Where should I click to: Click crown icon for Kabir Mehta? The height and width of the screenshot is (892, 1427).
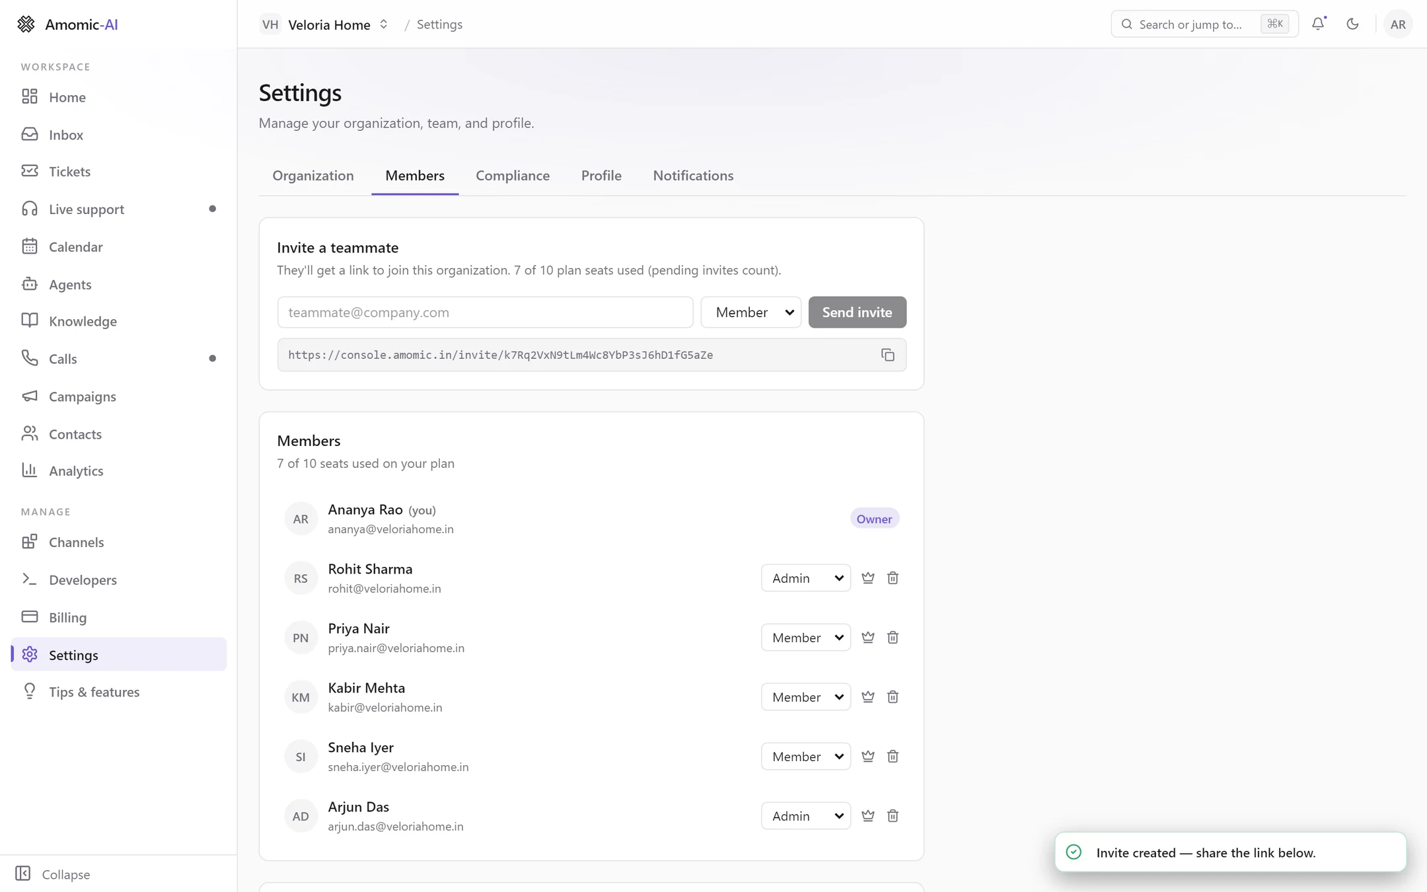coord(867,697)
